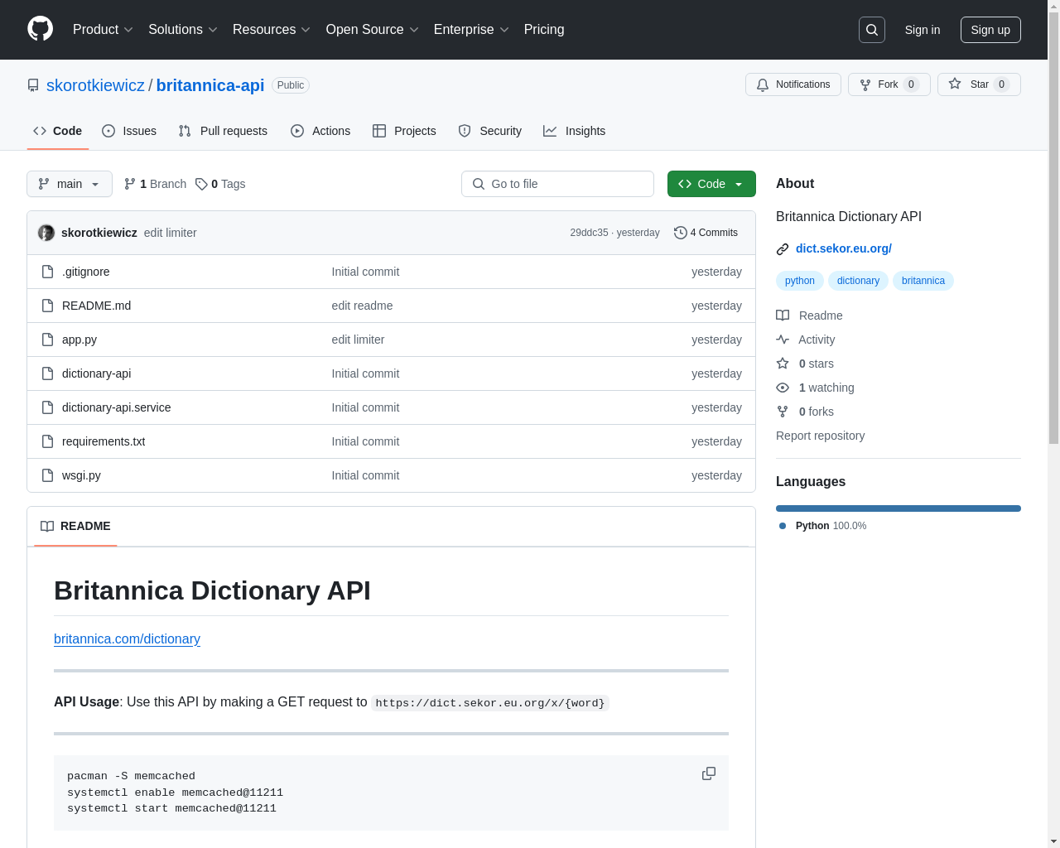Open the Actions tab
1060x848 pixels.
[x=320, y=131]
